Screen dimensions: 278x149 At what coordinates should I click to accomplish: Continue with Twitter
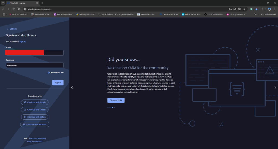(35, 109)
